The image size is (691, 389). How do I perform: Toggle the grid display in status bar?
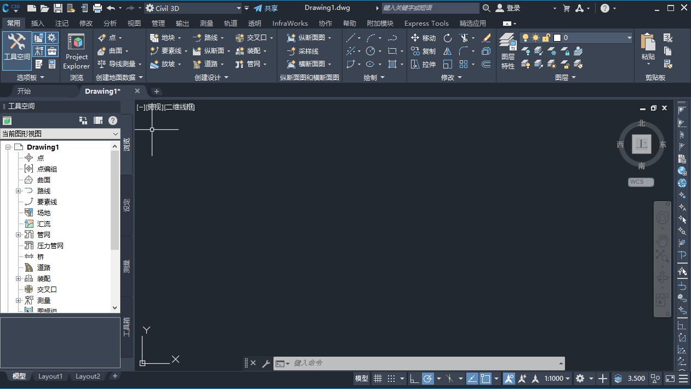pyautogui.click(x=378, y=379)
